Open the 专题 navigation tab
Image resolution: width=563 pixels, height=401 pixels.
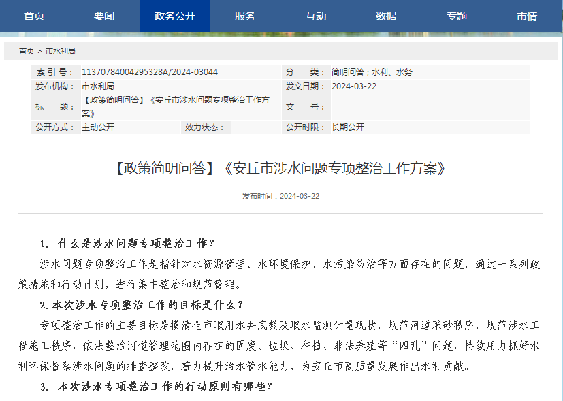[x=457, y=16]
